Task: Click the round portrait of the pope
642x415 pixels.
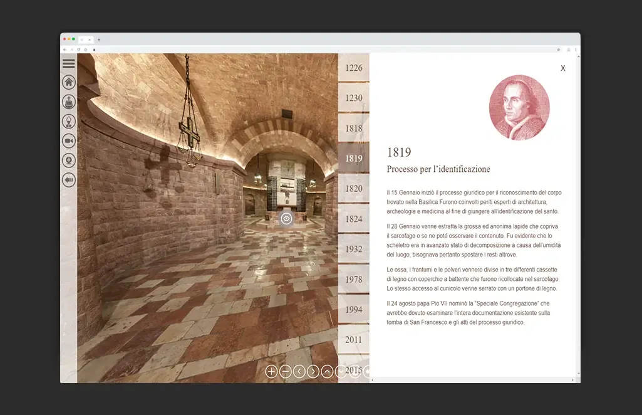Action: coord(519,107)
